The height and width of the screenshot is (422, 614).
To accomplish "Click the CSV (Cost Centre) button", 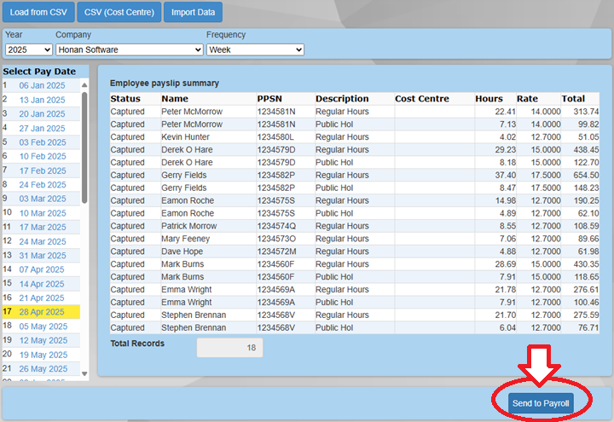I will coord(118,13).
